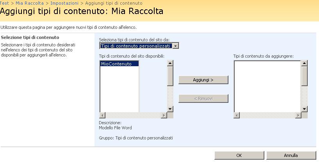Open the content type group dropdown arrow
The image size is (319, 162).
tap(176, 46)
